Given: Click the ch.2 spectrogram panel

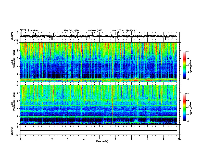Looking at the screenshot, I should point(98,105).
